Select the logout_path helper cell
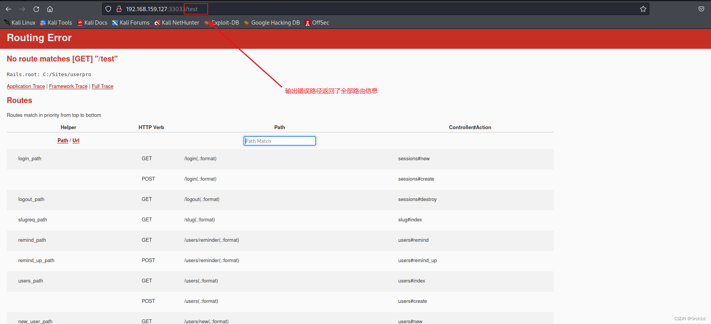Viewport: 711px width, 324px height. coord(31,199)
